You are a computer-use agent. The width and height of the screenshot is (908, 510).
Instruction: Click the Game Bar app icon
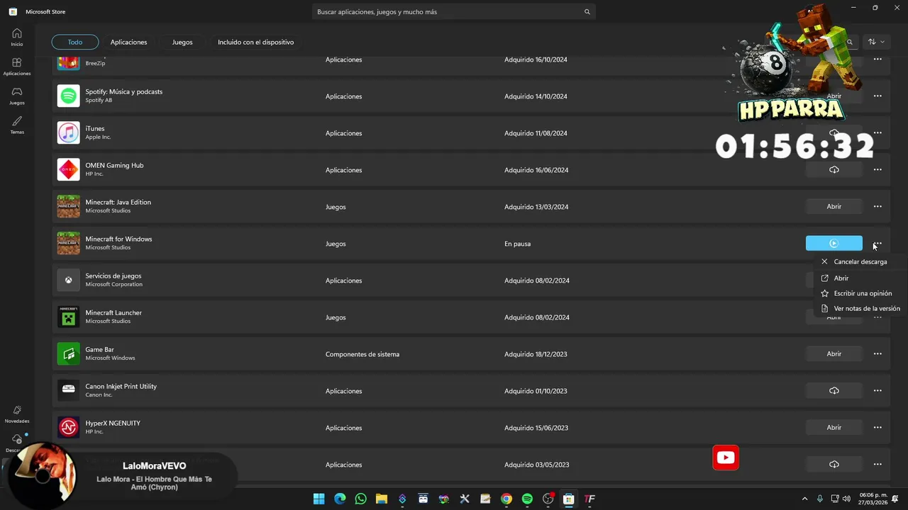point(69,354)
